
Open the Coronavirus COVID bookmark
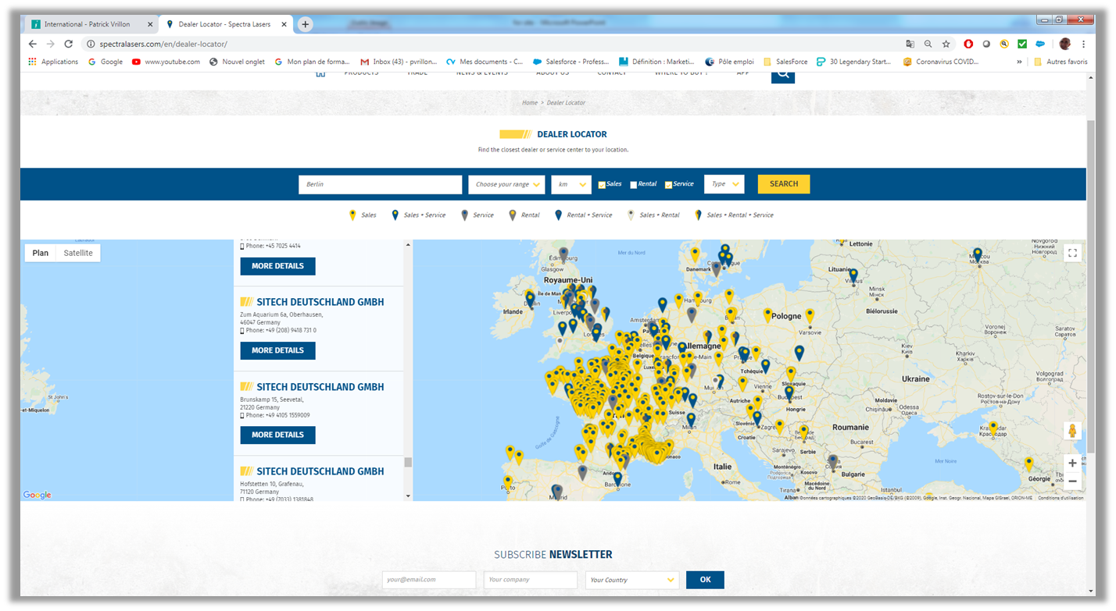pyautogui.click(x=940, y=62)
